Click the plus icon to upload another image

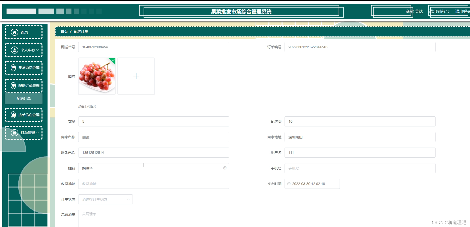pyautogui.click(x=136, y=76)
